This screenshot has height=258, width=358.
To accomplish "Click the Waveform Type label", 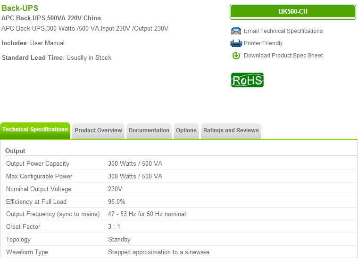I will point(27,252).
